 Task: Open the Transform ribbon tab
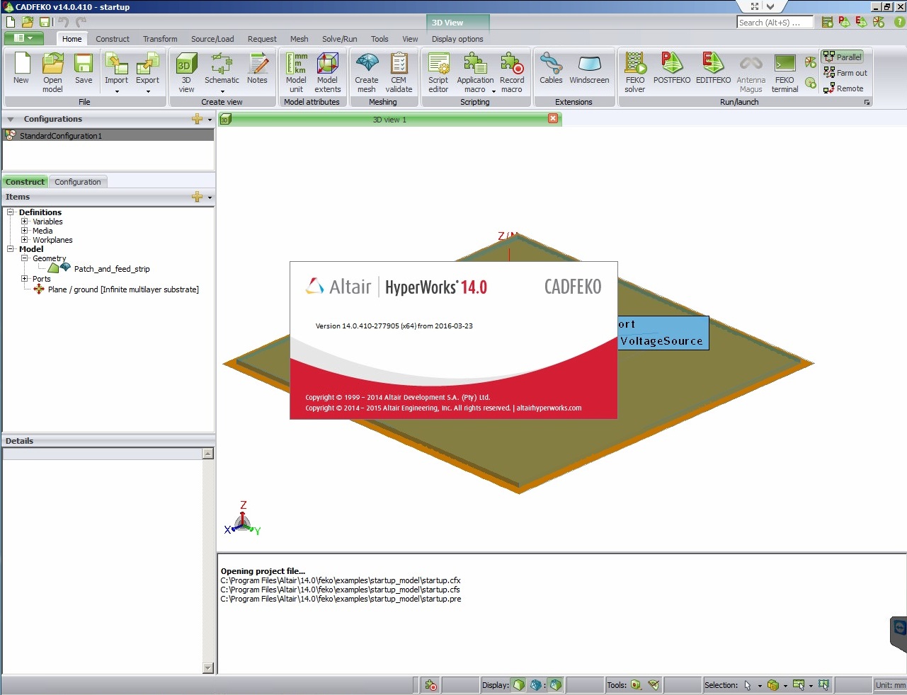pos(160,39)
